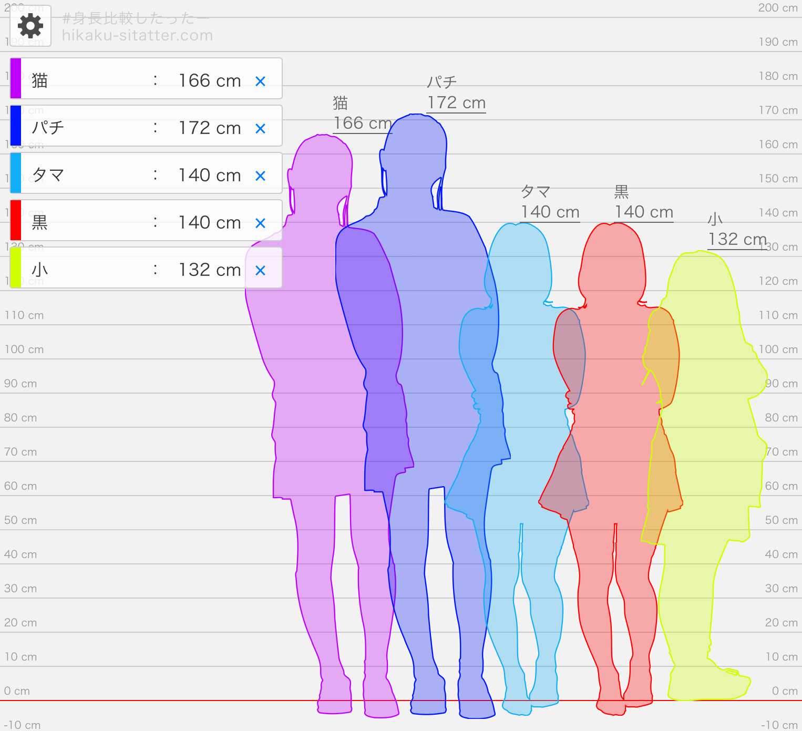The height and width of the screenshot is (731, 802).
Task: Open the red color swatch for 黒
Action: 16,220
